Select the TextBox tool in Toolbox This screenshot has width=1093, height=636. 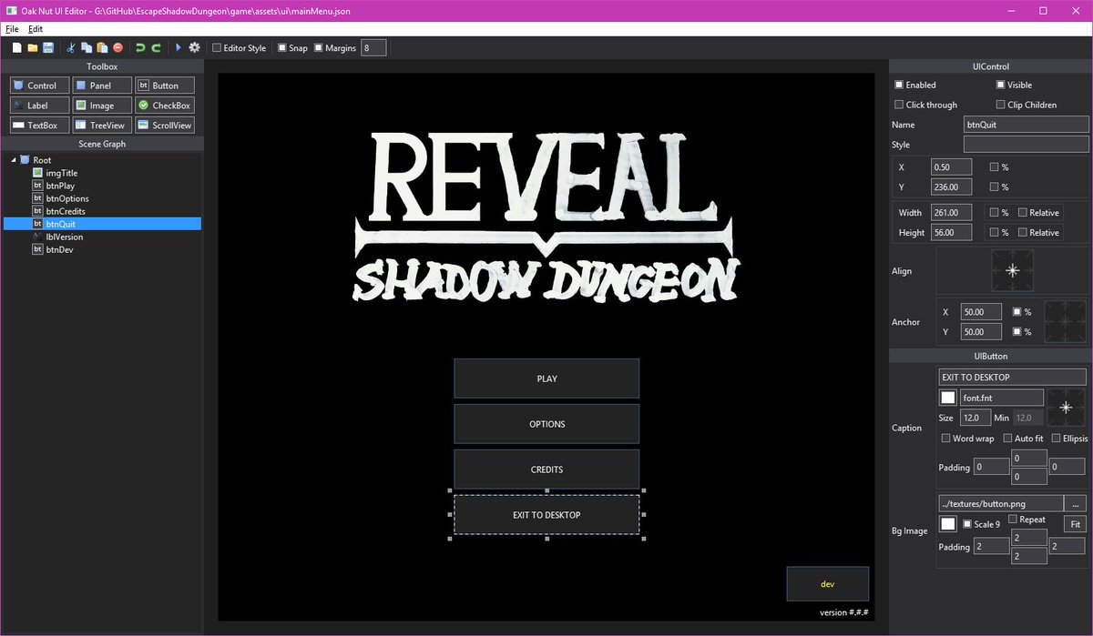coord(39,126)
